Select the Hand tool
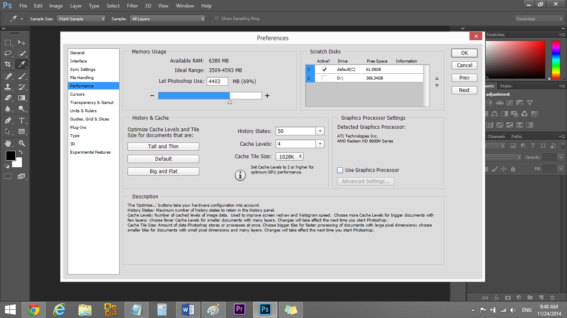 pos(8,143)
